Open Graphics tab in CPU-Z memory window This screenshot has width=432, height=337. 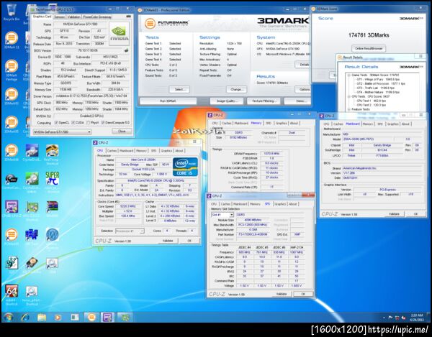coord(282,123)
